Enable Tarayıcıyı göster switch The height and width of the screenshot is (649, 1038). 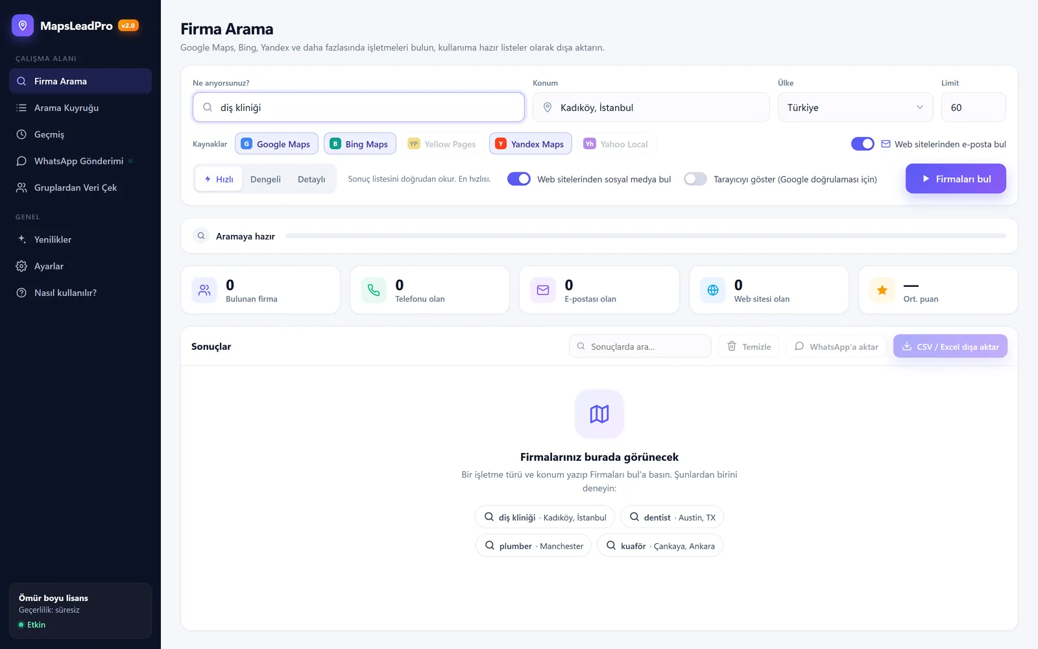pyautogui.click(x=695, y=178)
